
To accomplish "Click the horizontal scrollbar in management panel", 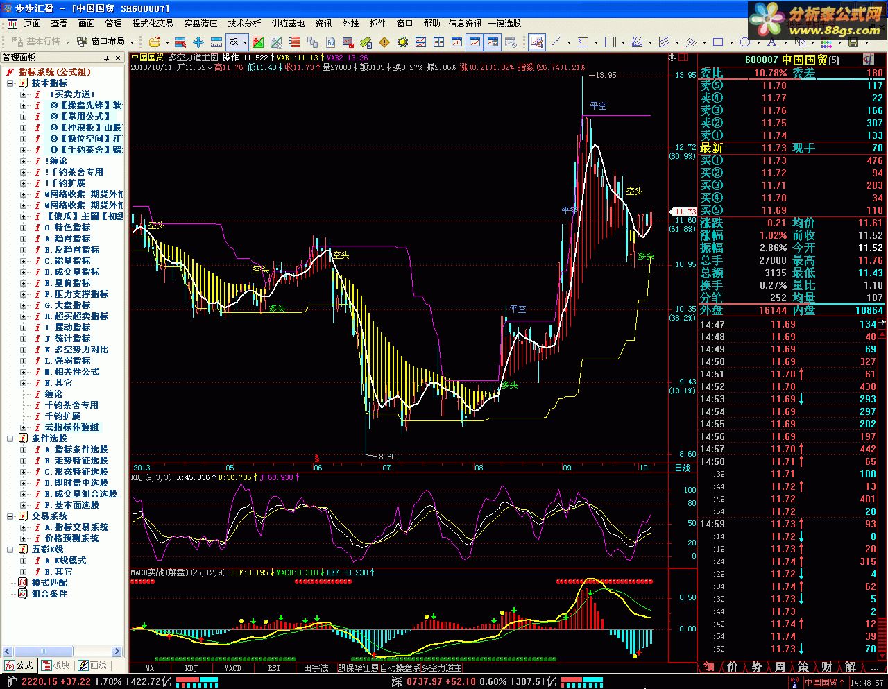I will pos(63,652).
